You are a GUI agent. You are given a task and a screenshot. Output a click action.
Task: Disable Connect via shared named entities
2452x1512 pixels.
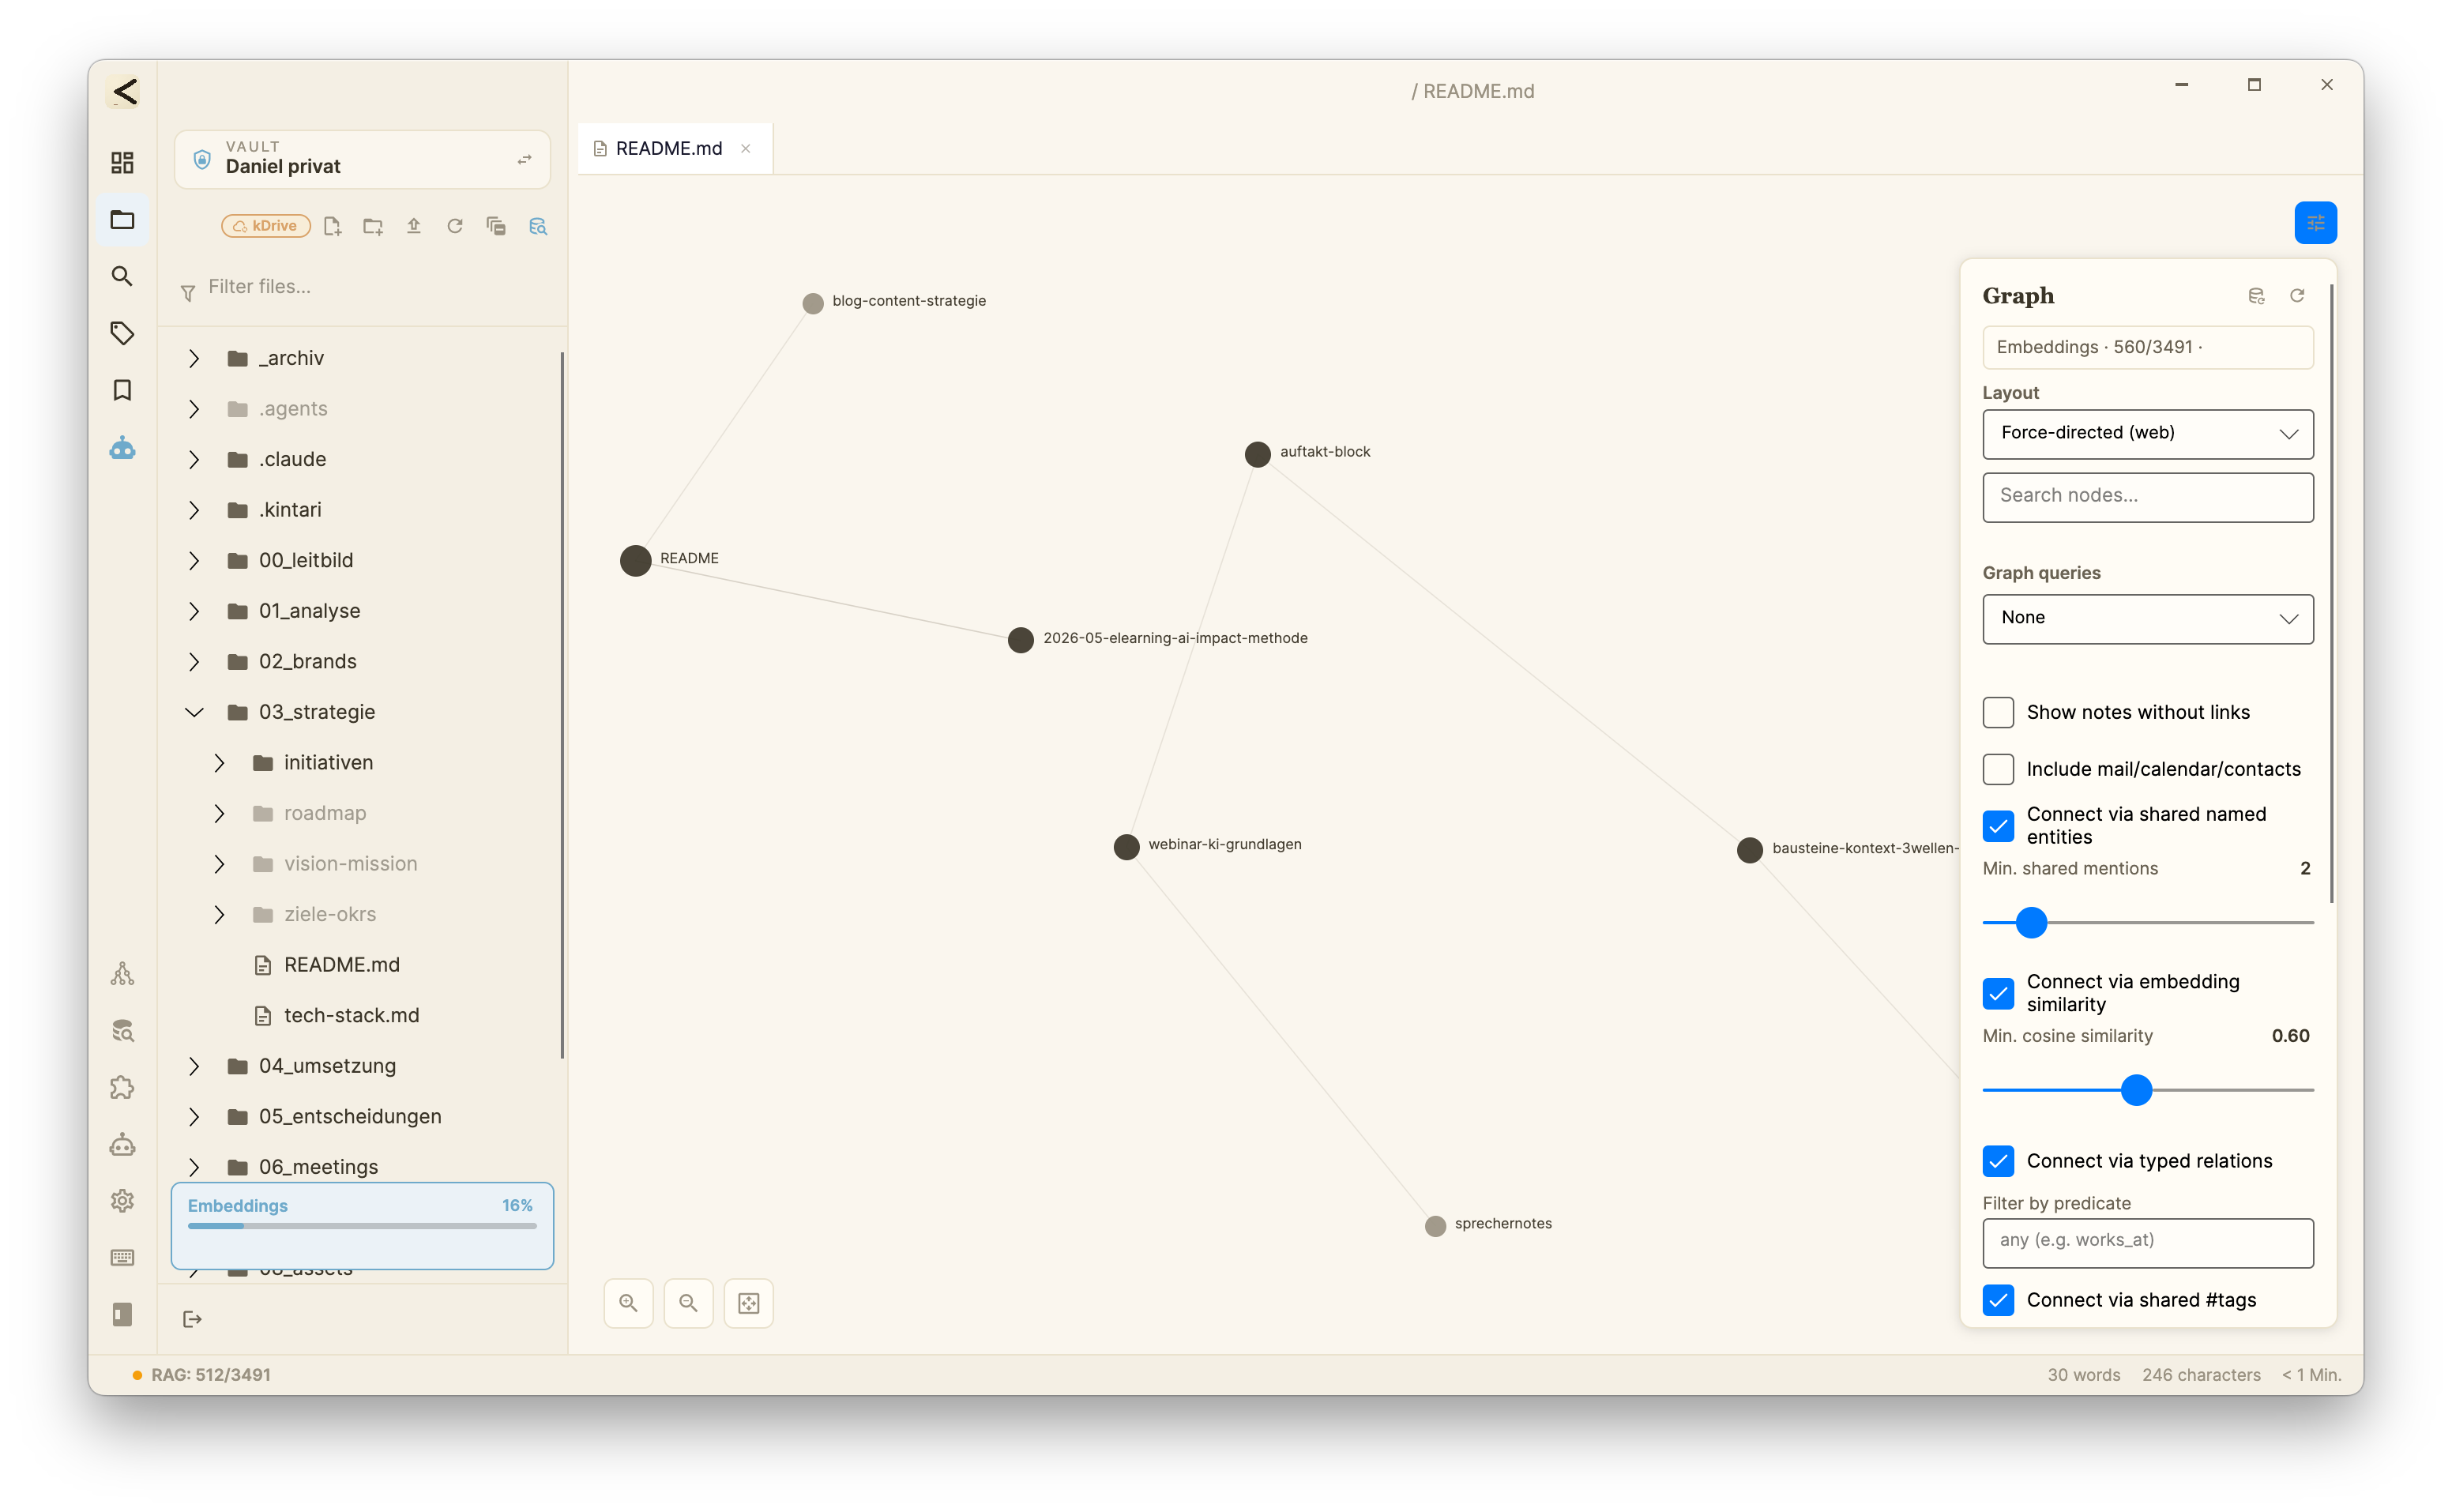(x=1998, y=826)
